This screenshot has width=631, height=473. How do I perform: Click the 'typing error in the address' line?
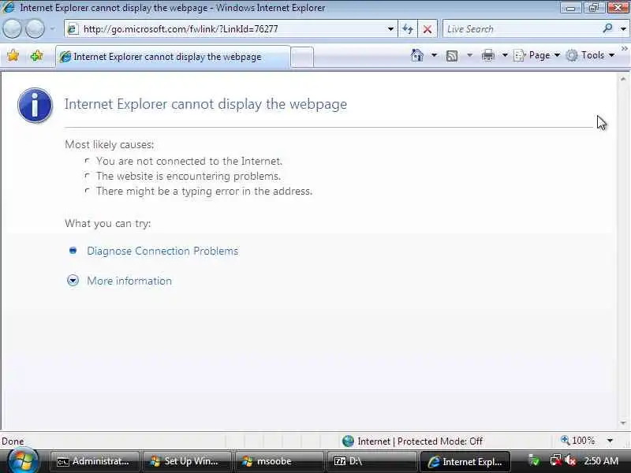coord(204,191)
